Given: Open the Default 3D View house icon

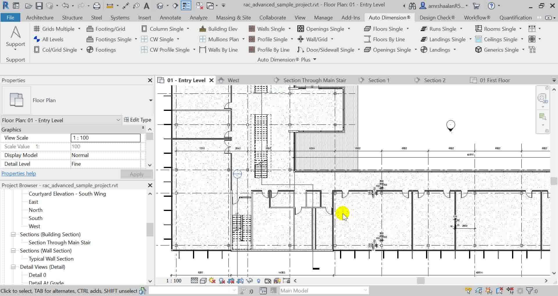Looking at the screenshot, I should [x=160, y=6].
